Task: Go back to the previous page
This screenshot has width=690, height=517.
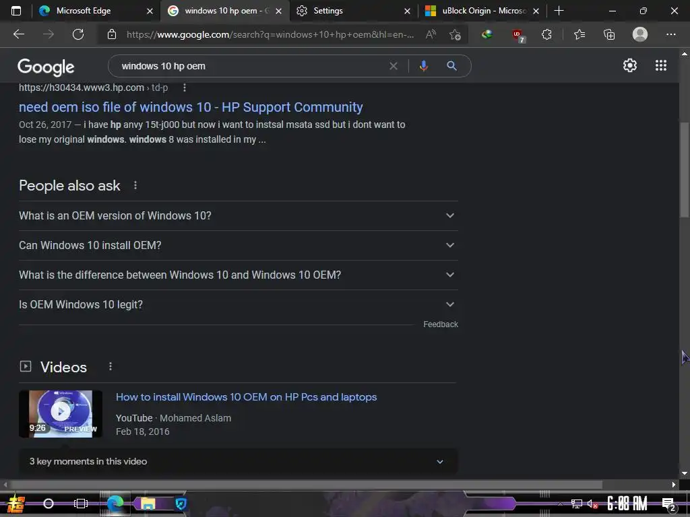Action: (x=18, y=34)
